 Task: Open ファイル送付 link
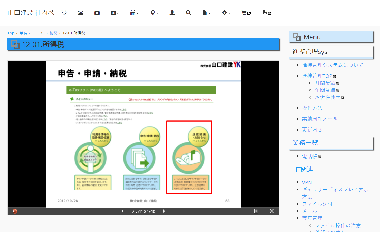tap(317, 204)
